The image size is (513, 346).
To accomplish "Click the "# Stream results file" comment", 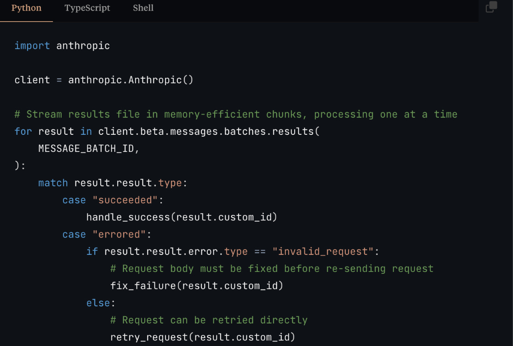I will point(236,114).
